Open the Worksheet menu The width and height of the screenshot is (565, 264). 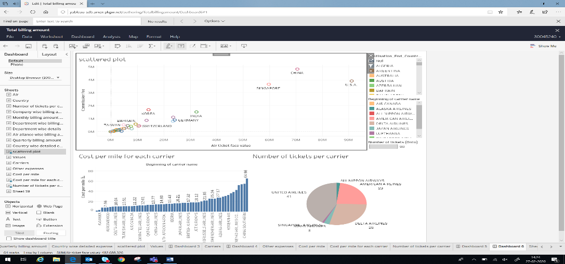tap(51, 37)
